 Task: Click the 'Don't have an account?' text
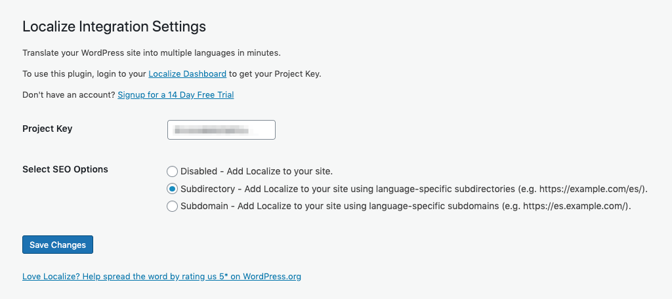[69, 94]
